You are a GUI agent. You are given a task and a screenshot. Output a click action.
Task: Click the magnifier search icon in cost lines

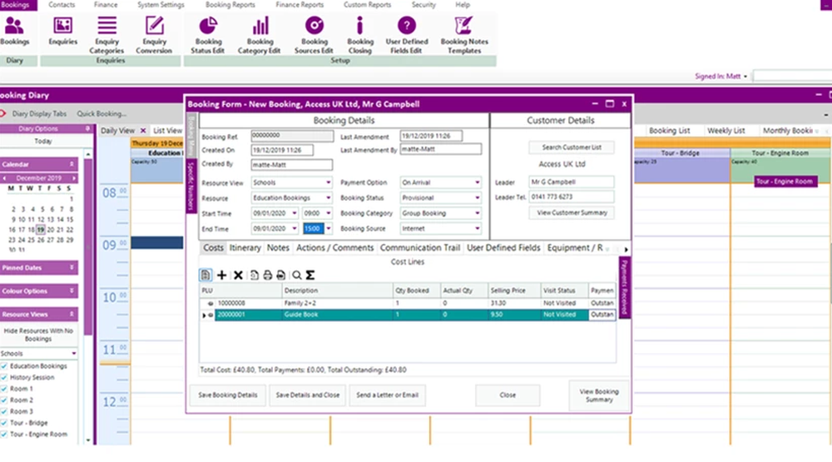click(x=297, y=275)
